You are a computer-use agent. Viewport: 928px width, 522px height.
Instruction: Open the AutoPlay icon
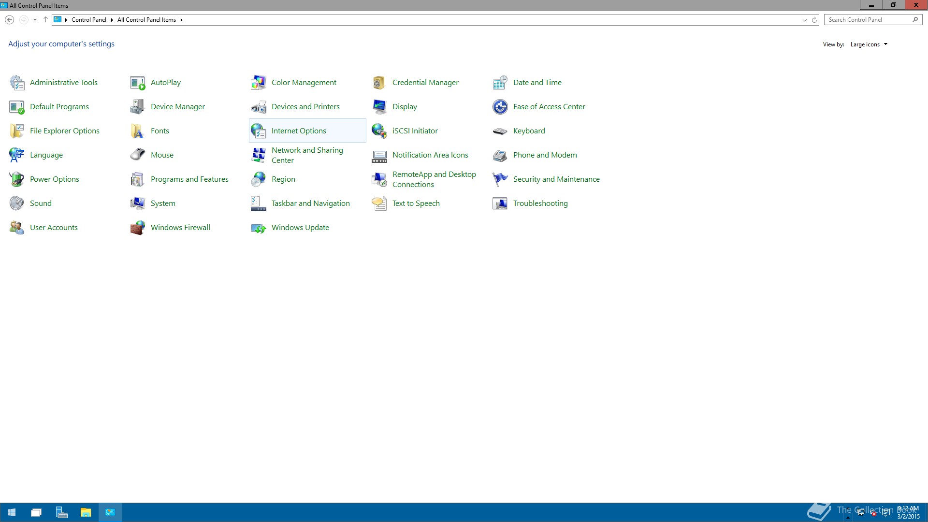pos(138,83)
